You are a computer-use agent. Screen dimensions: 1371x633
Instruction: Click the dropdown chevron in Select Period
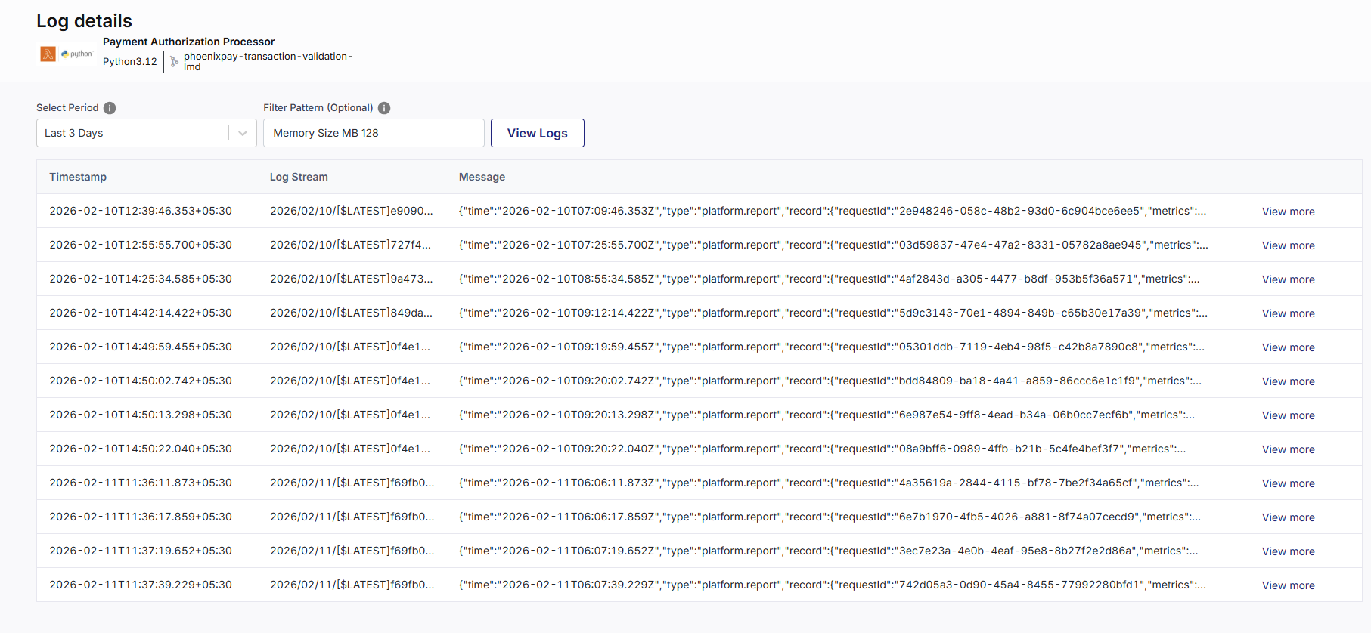(x=243, y=133)
